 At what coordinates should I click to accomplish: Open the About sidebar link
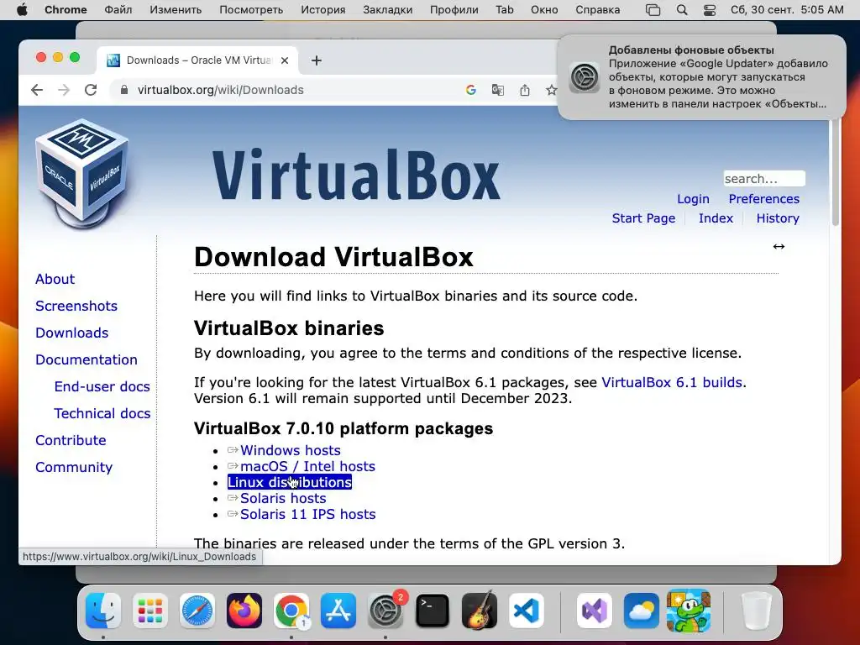click(55, 279)
